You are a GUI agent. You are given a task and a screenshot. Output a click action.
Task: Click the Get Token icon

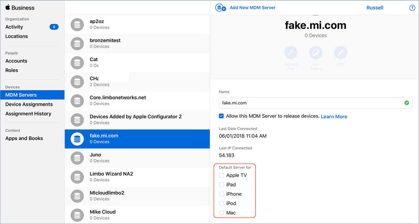316,53
